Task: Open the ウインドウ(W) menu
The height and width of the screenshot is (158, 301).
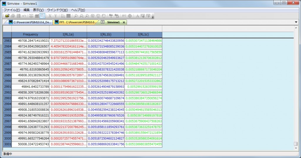Action: tap(57, 10)
